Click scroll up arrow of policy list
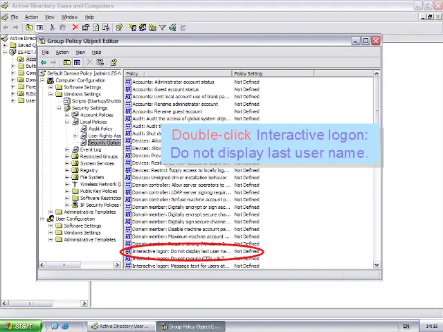The image size is (443, 332). (x=377, y=73)
